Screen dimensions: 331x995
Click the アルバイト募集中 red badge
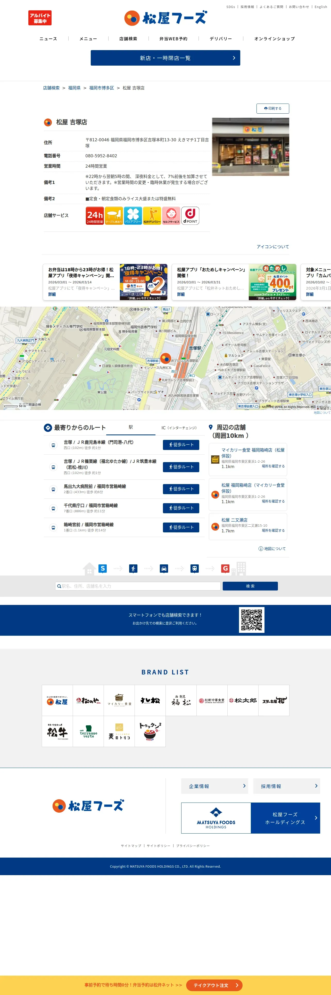[x=40, y=18]
